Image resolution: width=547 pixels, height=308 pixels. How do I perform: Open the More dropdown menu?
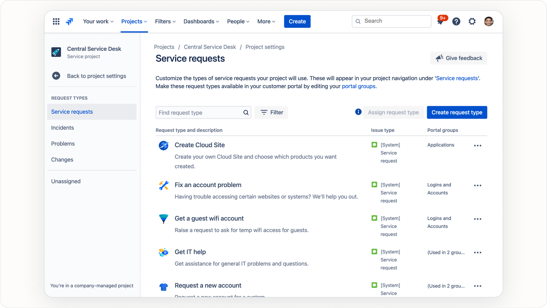click(x=266, y=21)
